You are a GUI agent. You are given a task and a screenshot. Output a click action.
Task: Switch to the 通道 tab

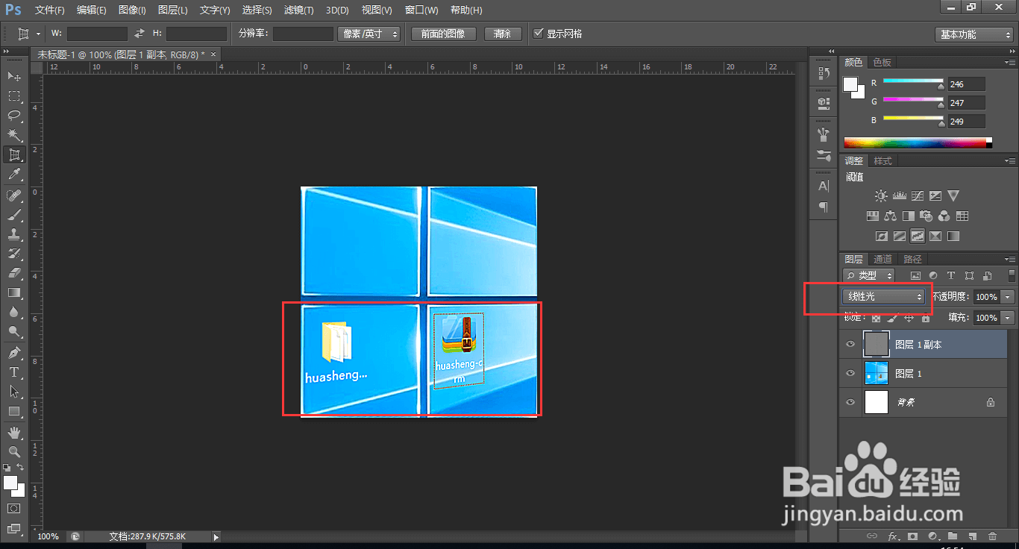(x=882, y=259)
